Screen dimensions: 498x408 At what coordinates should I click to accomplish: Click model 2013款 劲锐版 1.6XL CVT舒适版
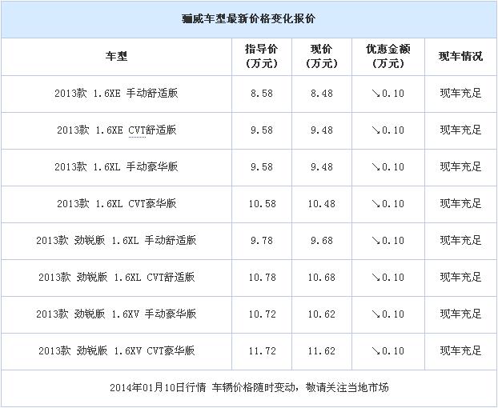116,278
